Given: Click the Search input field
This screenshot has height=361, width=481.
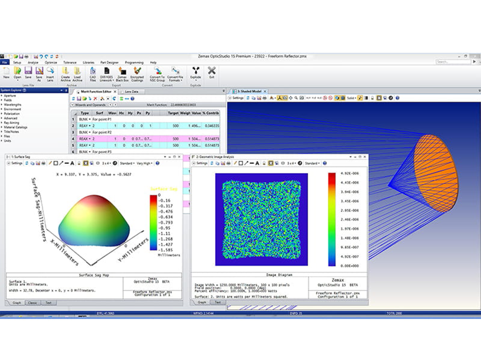Looking at the screenshot, I should tap(453, 62).
